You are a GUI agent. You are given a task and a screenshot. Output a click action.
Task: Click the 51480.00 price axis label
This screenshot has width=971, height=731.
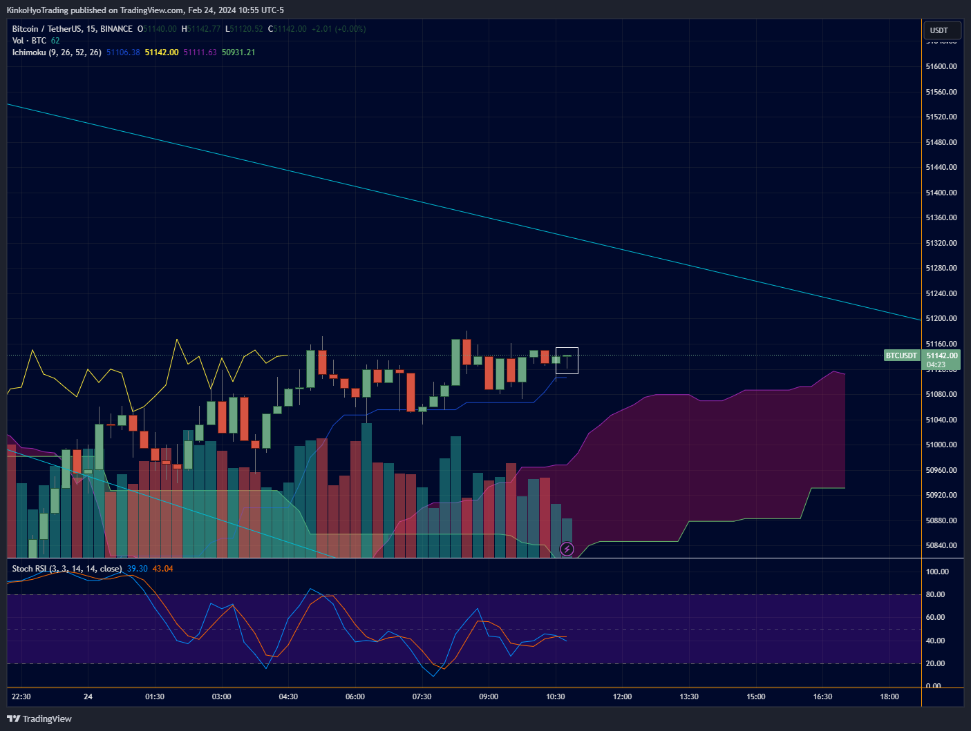(x=941, y=142)
